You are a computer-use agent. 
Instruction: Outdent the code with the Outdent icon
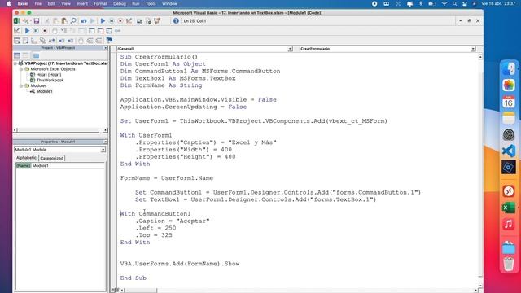(x=71, y=41)
